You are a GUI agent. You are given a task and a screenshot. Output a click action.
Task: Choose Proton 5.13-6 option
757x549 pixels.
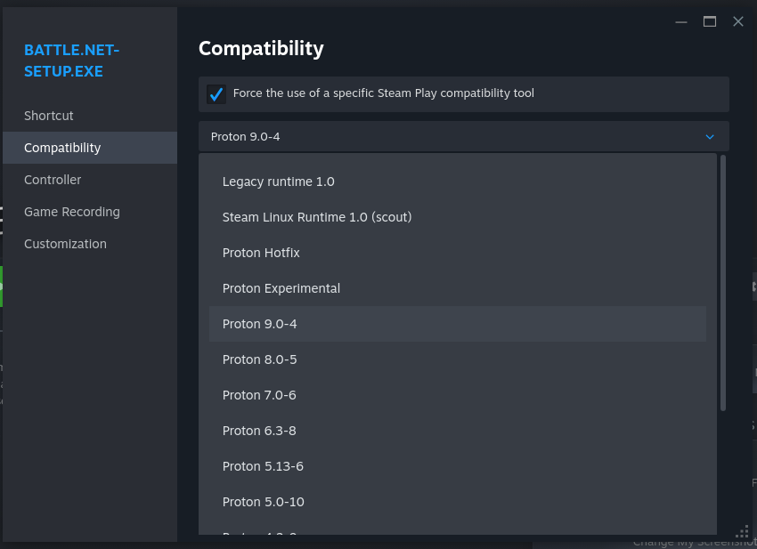pyautogui.click(x=263, y=466)
